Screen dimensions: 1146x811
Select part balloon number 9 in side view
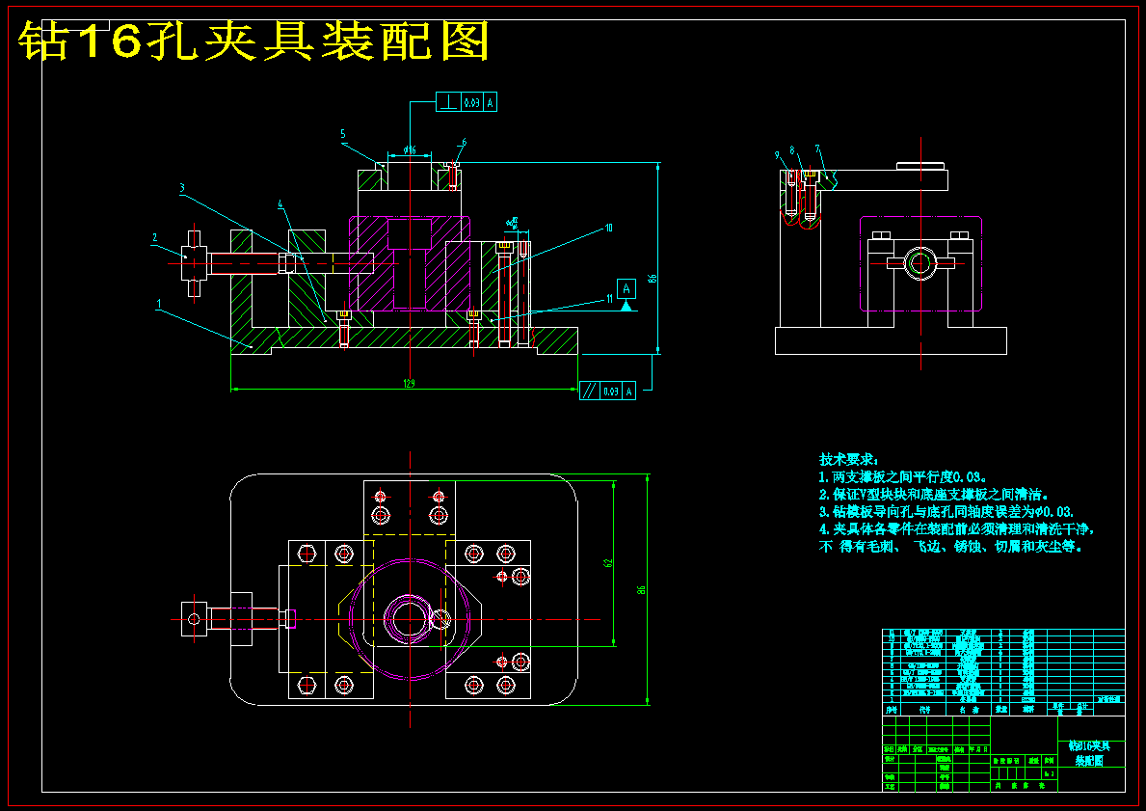777,155
